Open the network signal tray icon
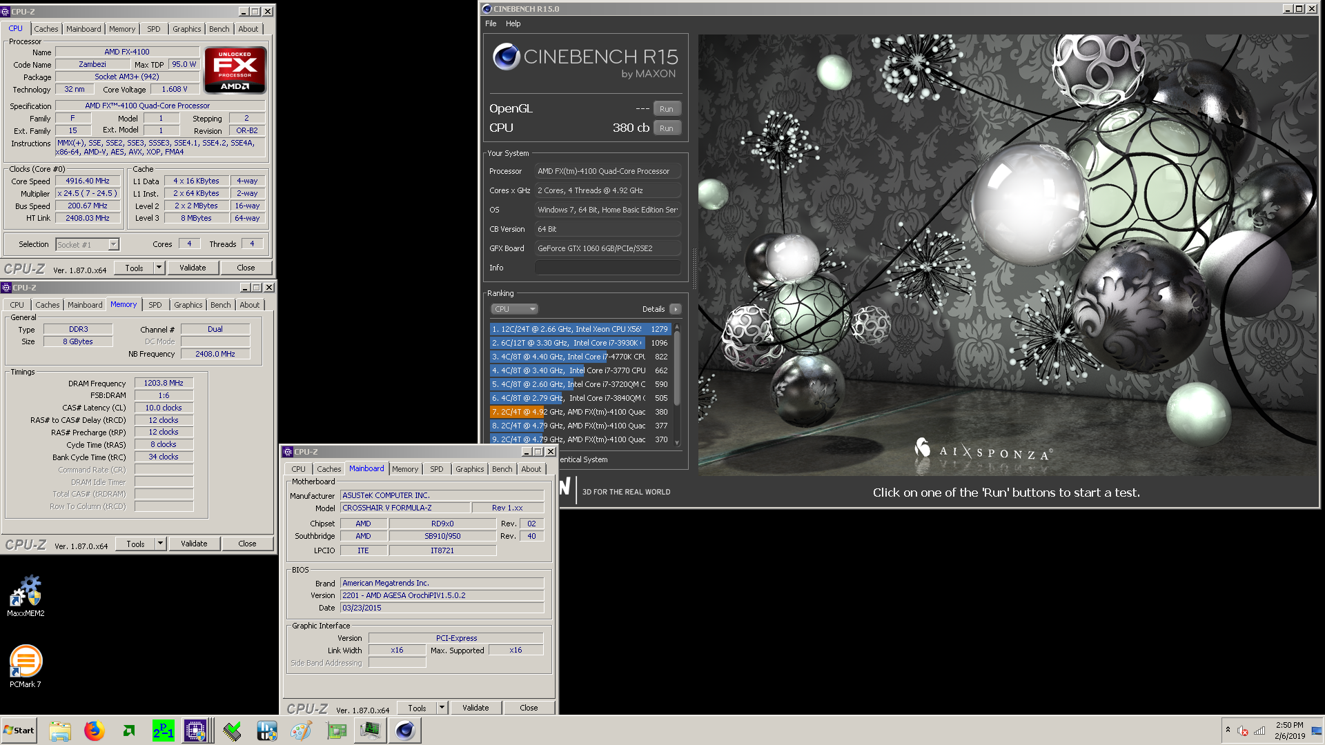This screenshot has height=745, width=1325. 1259,731
